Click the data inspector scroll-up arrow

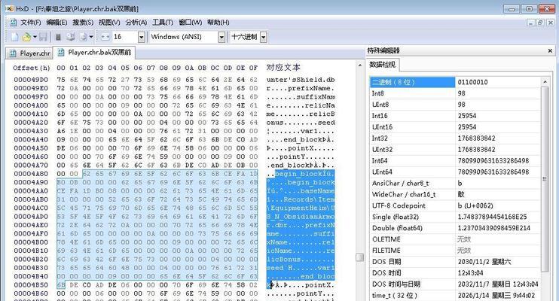[x=546, y=81]
